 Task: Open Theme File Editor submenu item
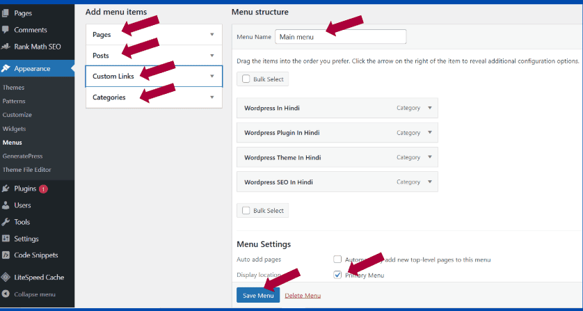26,170
